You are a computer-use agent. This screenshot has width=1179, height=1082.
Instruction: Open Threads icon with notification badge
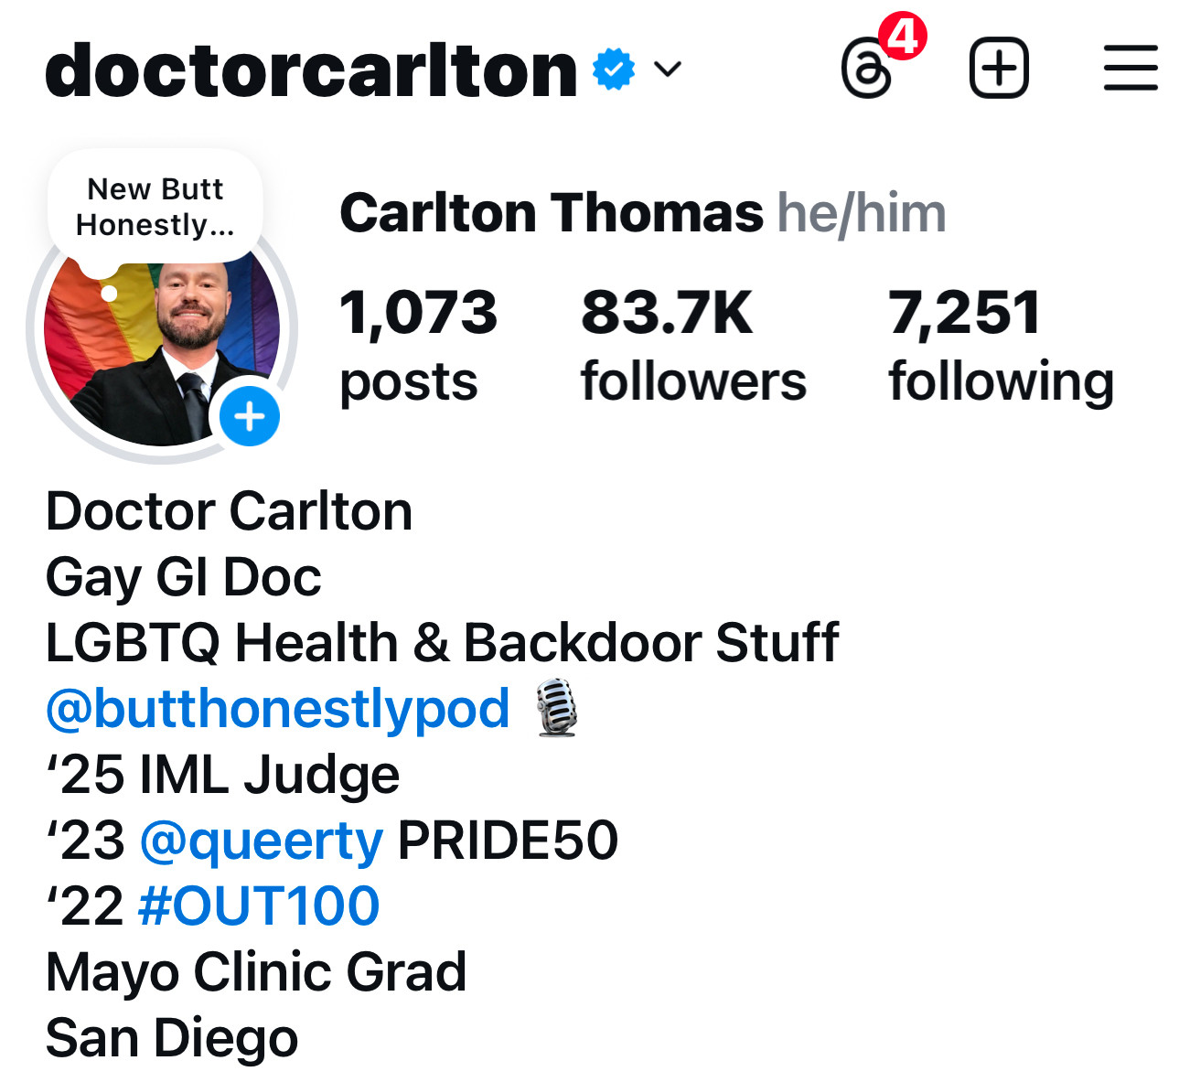coord(867,69)
